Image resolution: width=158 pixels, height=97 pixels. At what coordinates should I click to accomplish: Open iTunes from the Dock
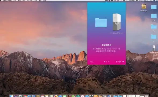82,96
